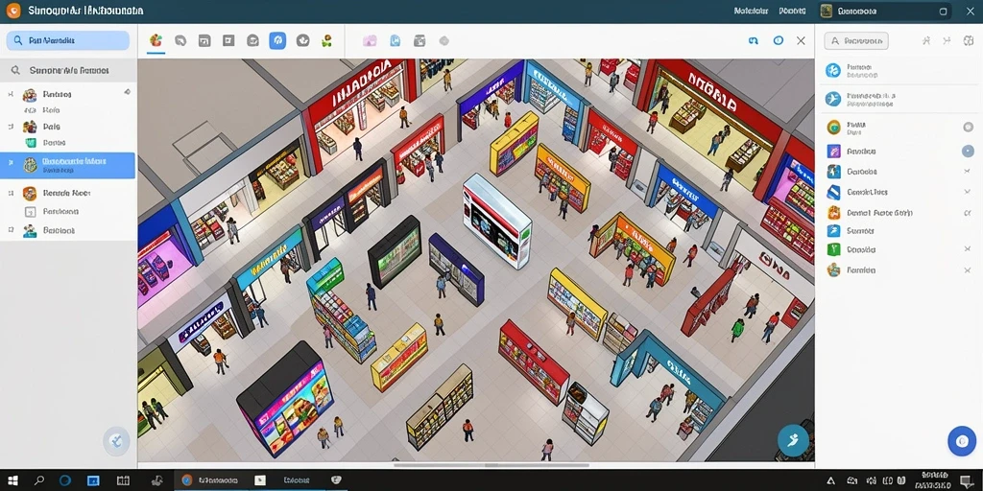Toggle the pin icon on the first tree item
Image resolution: width=983 pixels, height=491 pixels.
pos(128,92)
